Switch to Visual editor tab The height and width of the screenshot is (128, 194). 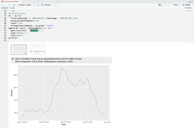12,8
